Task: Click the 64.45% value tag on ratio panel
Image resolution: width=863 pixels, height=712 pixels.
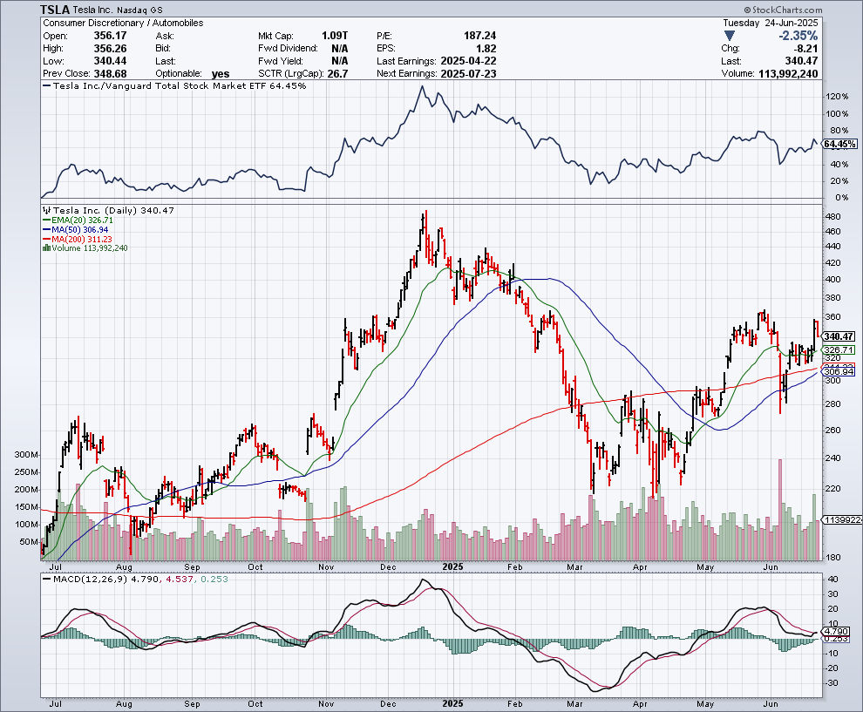Action: click(840, 144)
